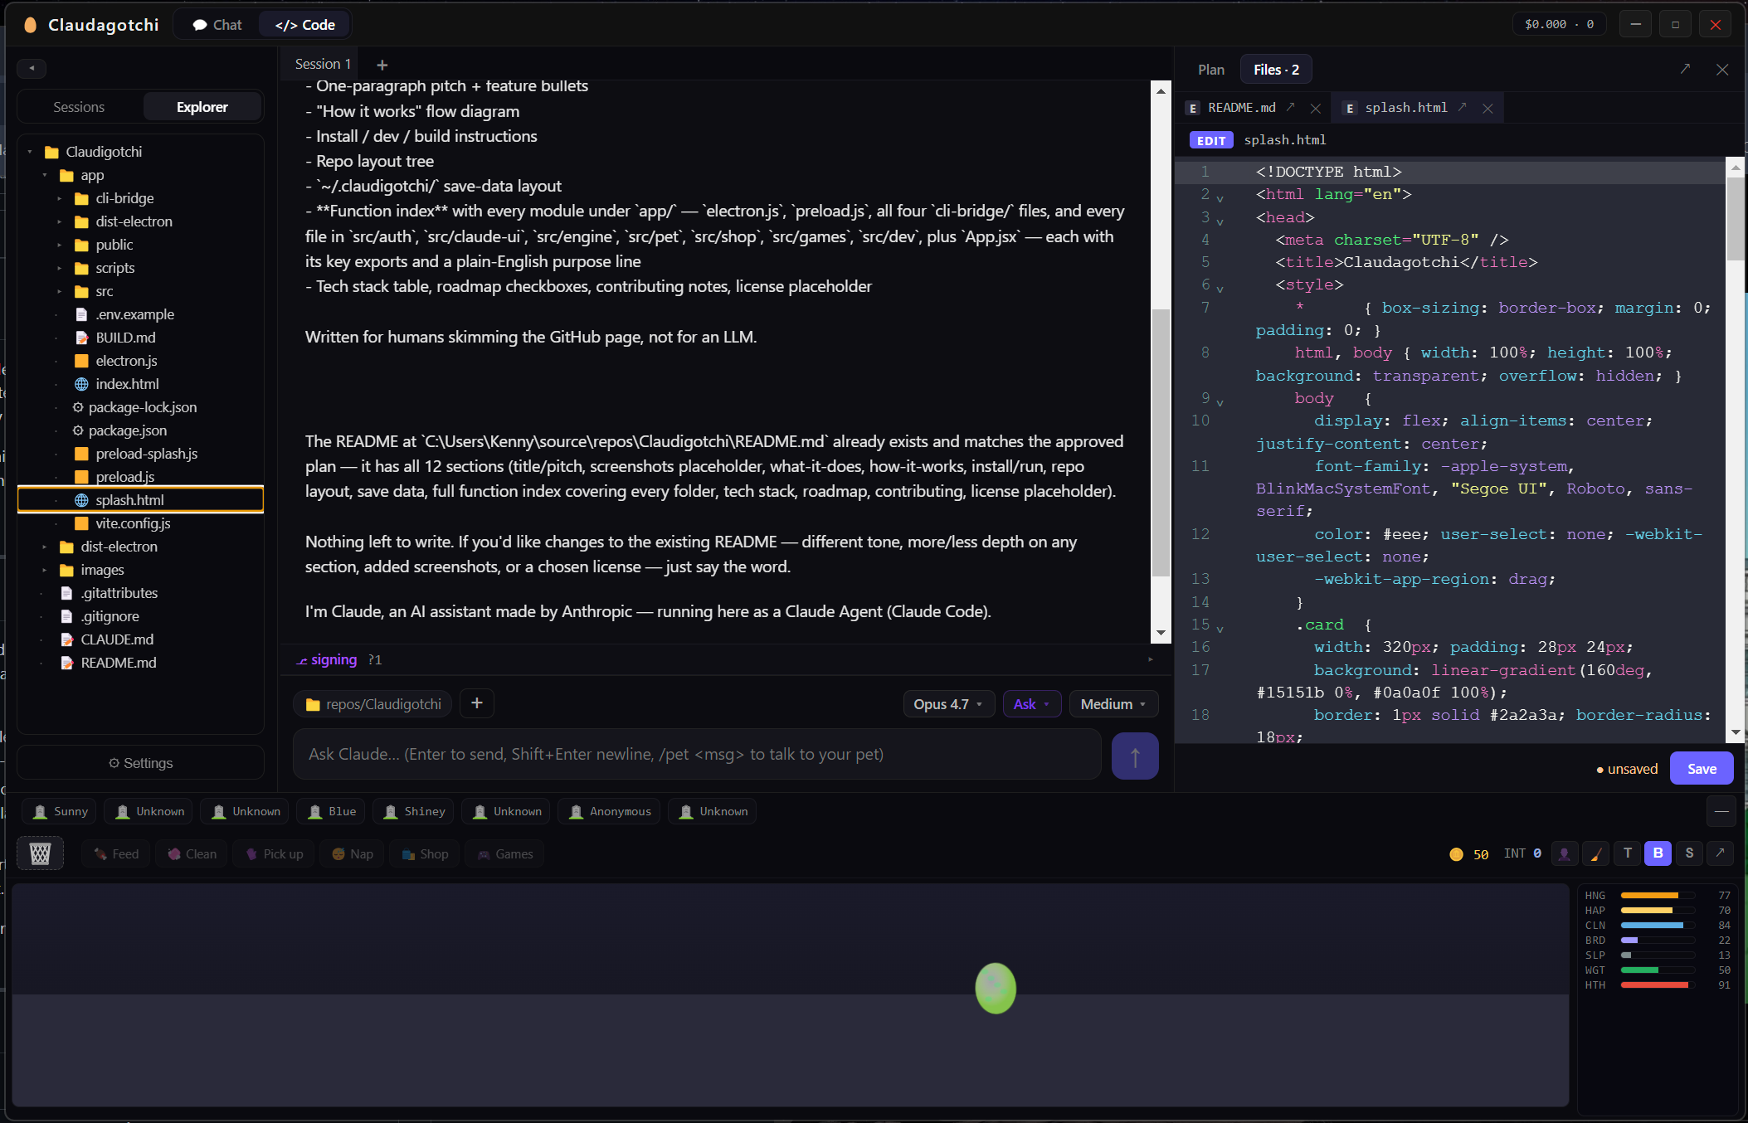Open the Games menu
The image size is (1748, 1123).
click(504, 853)
